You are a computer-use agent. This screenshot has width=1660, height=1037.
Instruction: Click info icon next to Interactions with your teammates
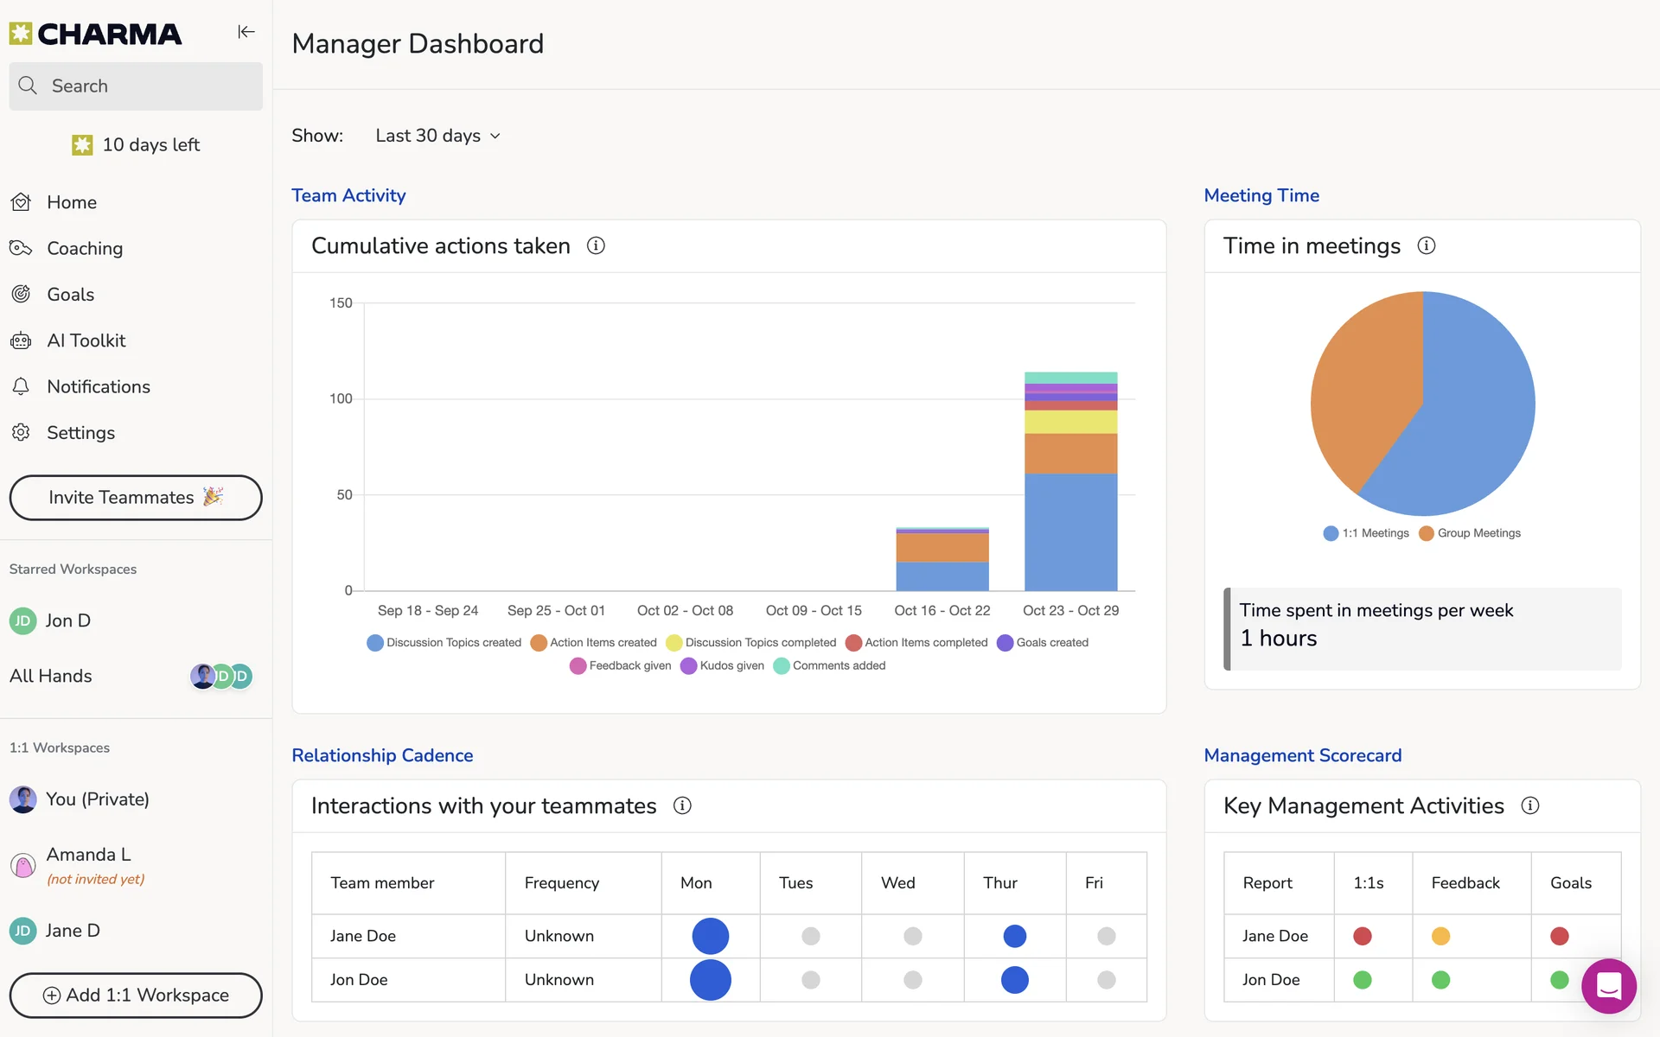coord(682,806)
